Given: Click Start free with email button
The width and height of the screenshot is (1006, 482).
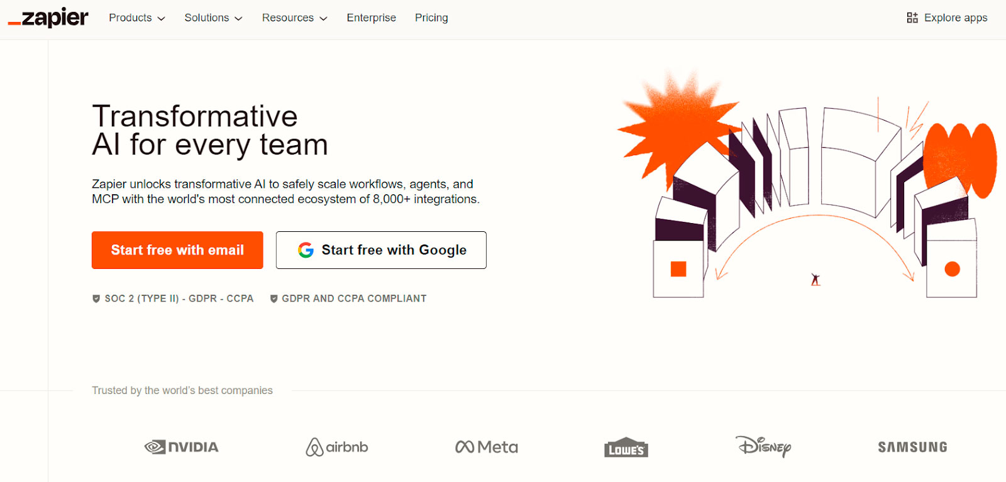Looking at the screenshot, I should click(177, 250).
